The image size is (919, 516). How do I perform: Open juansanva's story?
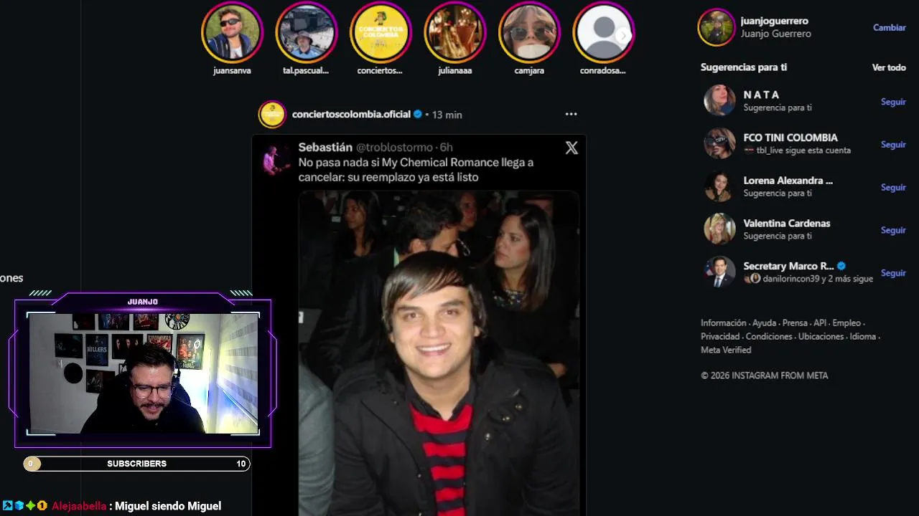pyautogui.click(x=232, y=33)
